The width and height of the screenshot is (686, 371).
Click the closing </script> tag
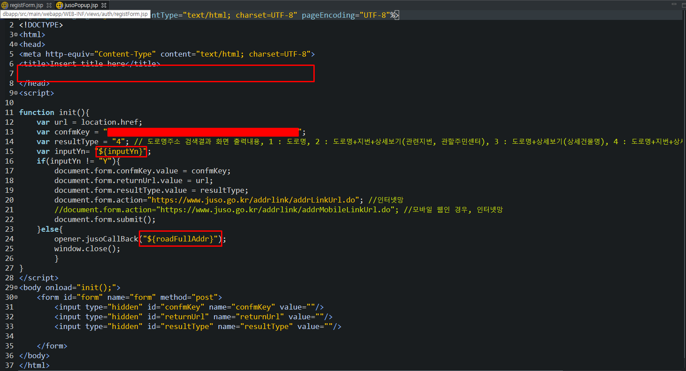coord(39,278)
